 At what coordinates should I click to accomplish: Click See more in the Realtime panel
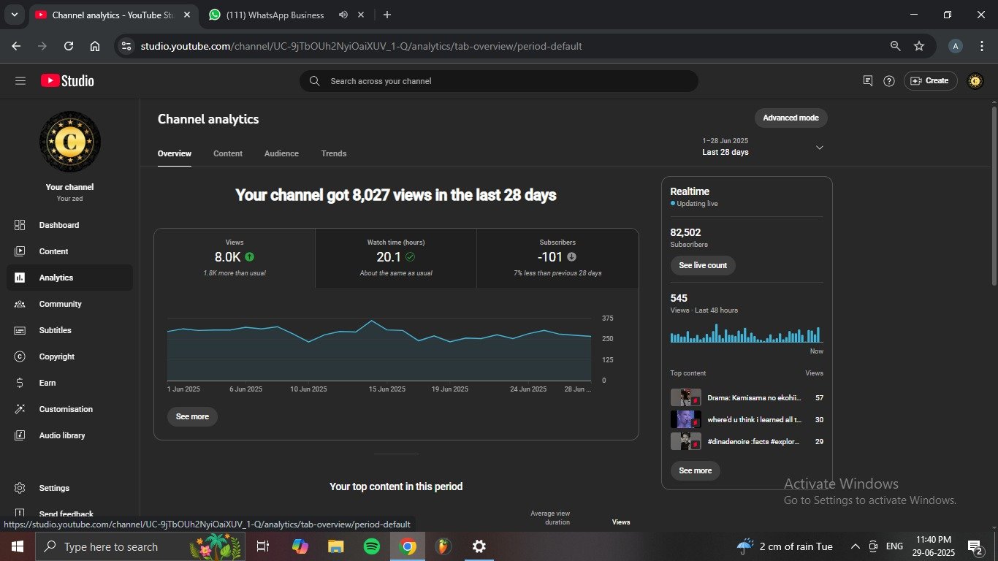point(695,470)
